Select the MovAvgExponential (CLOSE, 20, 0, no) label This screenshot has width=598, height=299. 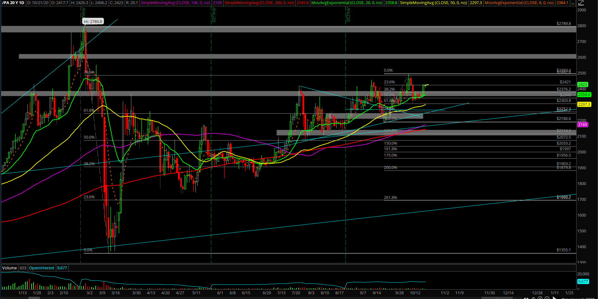[x=347, y=3]
